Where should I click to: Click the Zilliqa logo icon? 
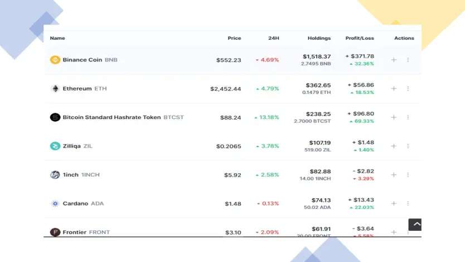click(x=55, y=146)
